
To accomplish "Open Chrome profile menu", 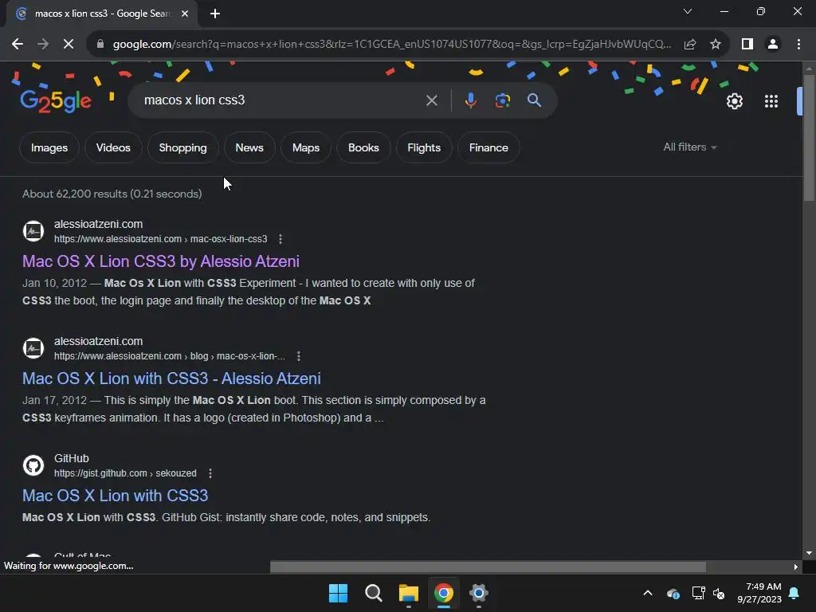I will point(773,45).
